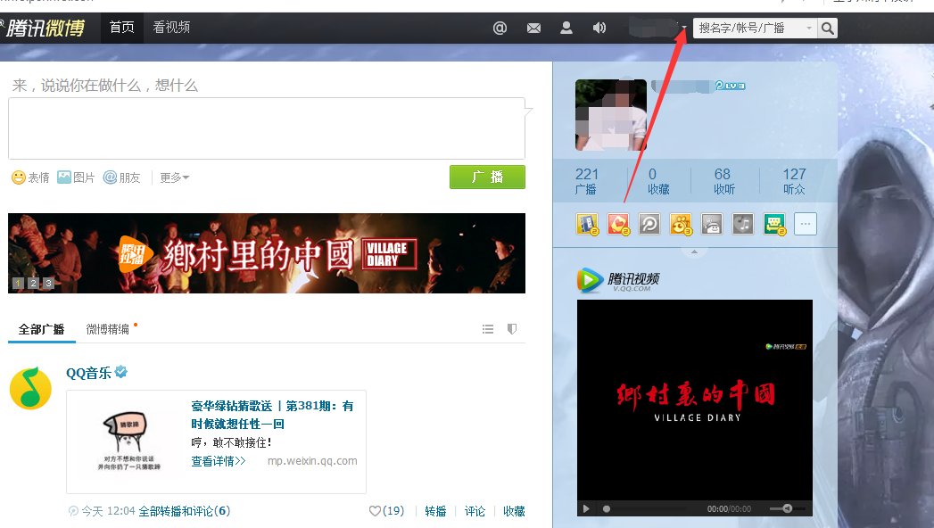The width and height of the screenshot is (934, 528).
Task: Open the emoticon picker in compose box
Action: click(x=17, y=177)
